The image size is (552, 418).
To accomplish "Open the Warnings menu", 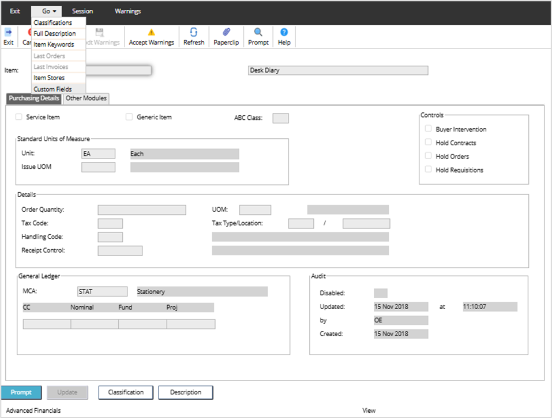I will pyautogui.click(x=127, y=11).
